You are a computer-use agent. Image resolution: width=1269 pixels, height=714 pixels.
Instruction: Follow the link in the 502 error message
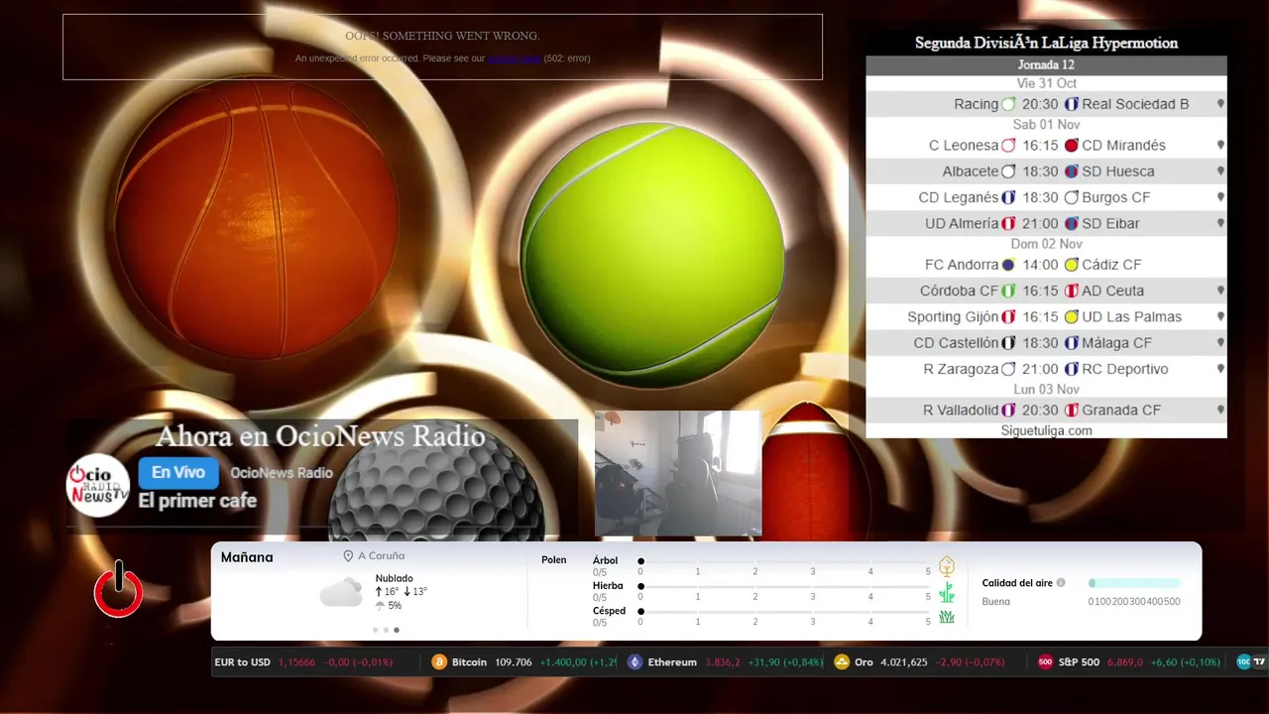(x=514, y=59)
